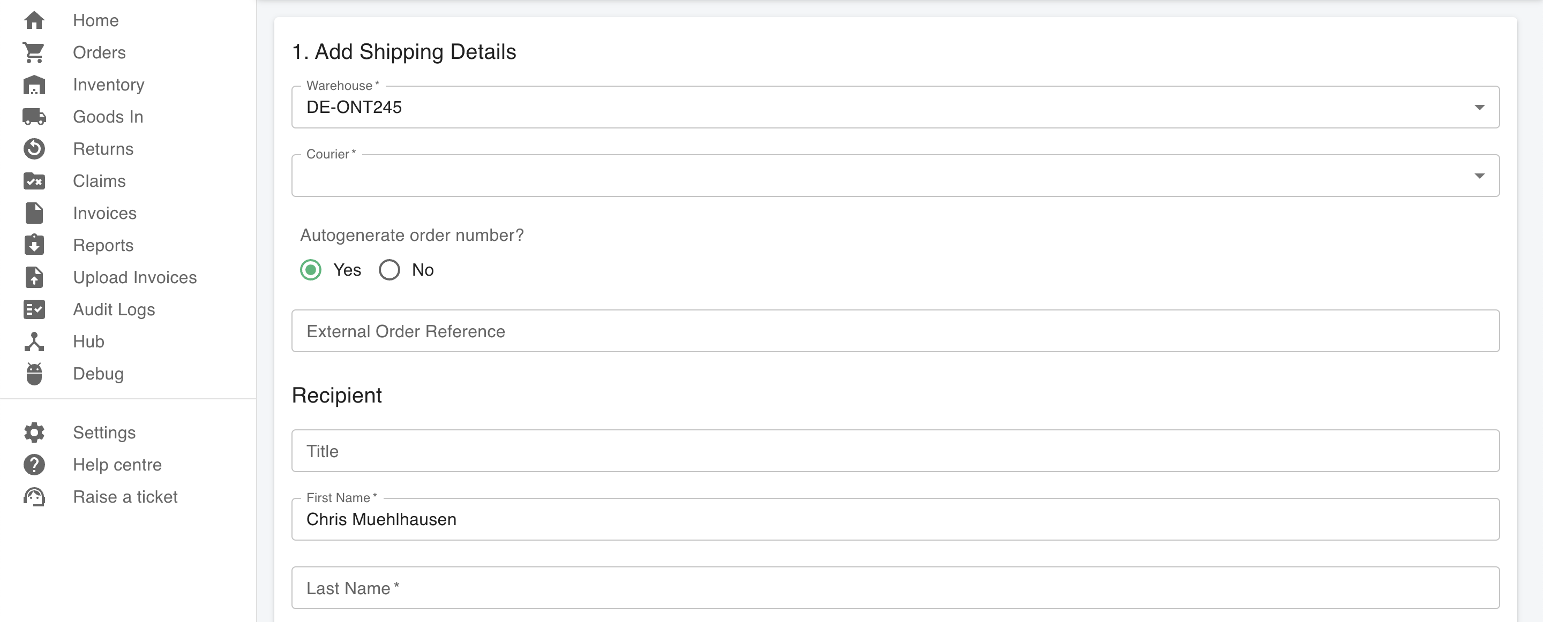Click the empty Courier select field

895,176
